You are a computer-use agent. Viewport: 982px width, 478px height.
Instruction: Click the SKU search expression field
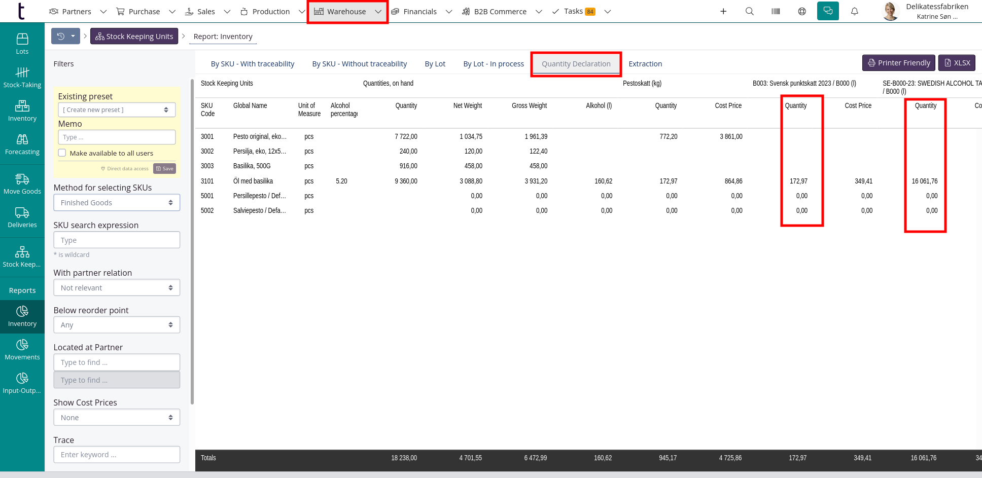117,240
